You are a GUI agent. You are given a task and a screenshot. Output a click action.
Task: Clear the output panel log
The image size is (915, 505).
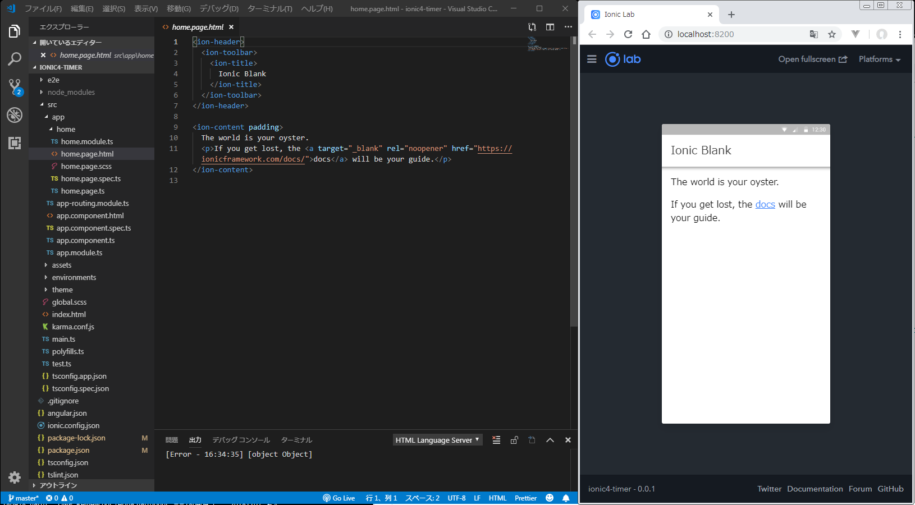496,440
